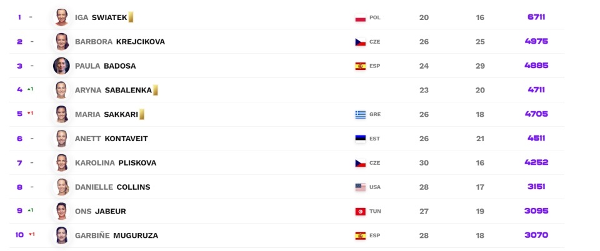Click Iga Swiatek's player photo
Image resolution: width=600 pixels, height=251 pixels.
pos(61,17)
